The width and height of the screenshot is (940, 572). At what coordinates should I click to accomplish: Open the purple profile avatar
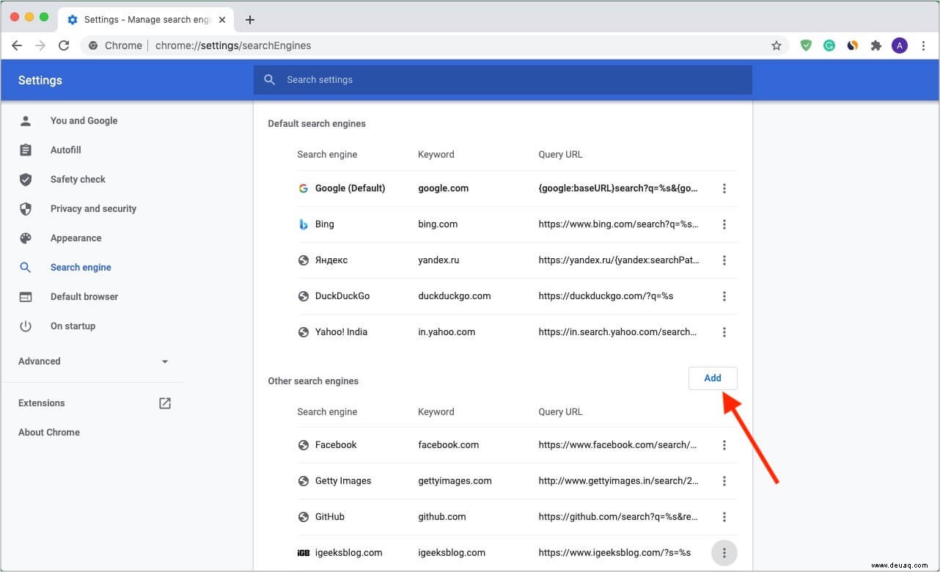point(900,45)
